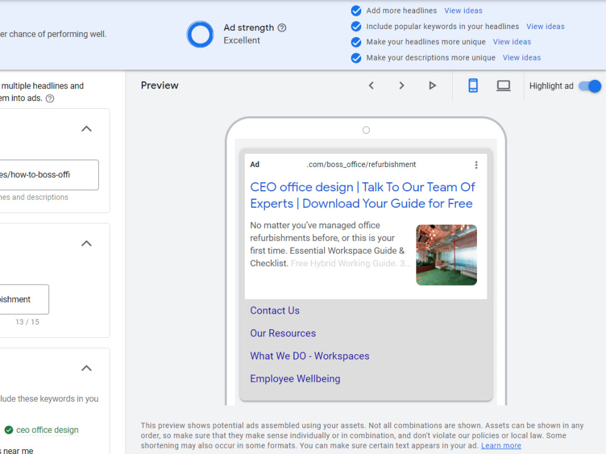606x454 pixels.
Task: Click the display path 'ishment' input field
Action: tap(24, 300)
